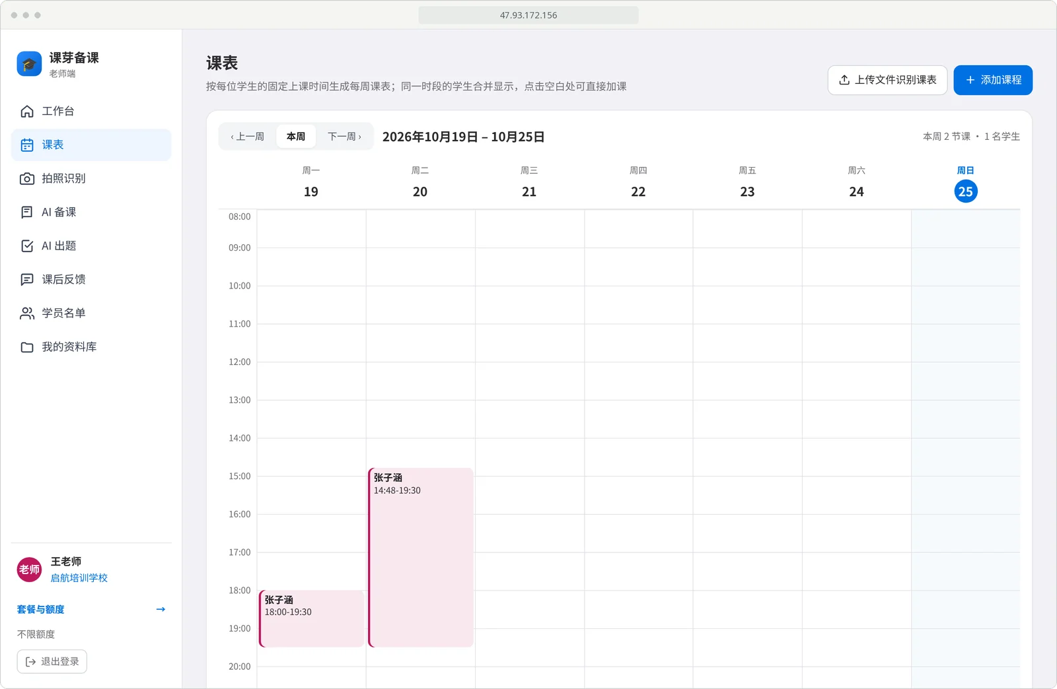The image size is (1057, 689).
Task: Click the 周五 23 day header
Action: click(x=747, y=183)
